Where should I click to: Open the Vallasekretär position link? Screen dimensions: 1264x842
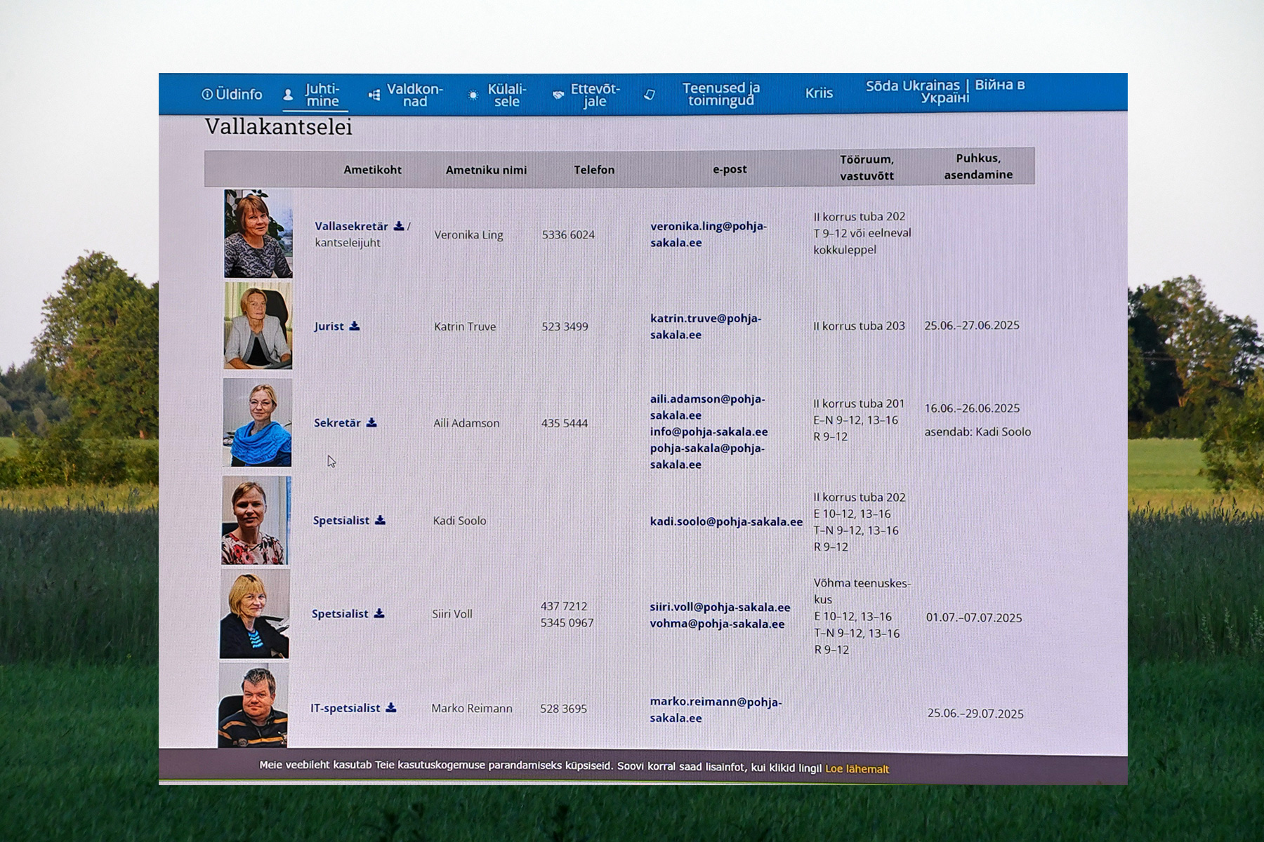tap(351, 226)
